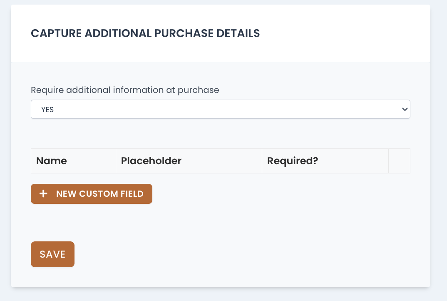The height and width of the screenshot is (301, 447).
Task: Click the "NEW CUSTOM FIELD" button text
Action: 100,194
